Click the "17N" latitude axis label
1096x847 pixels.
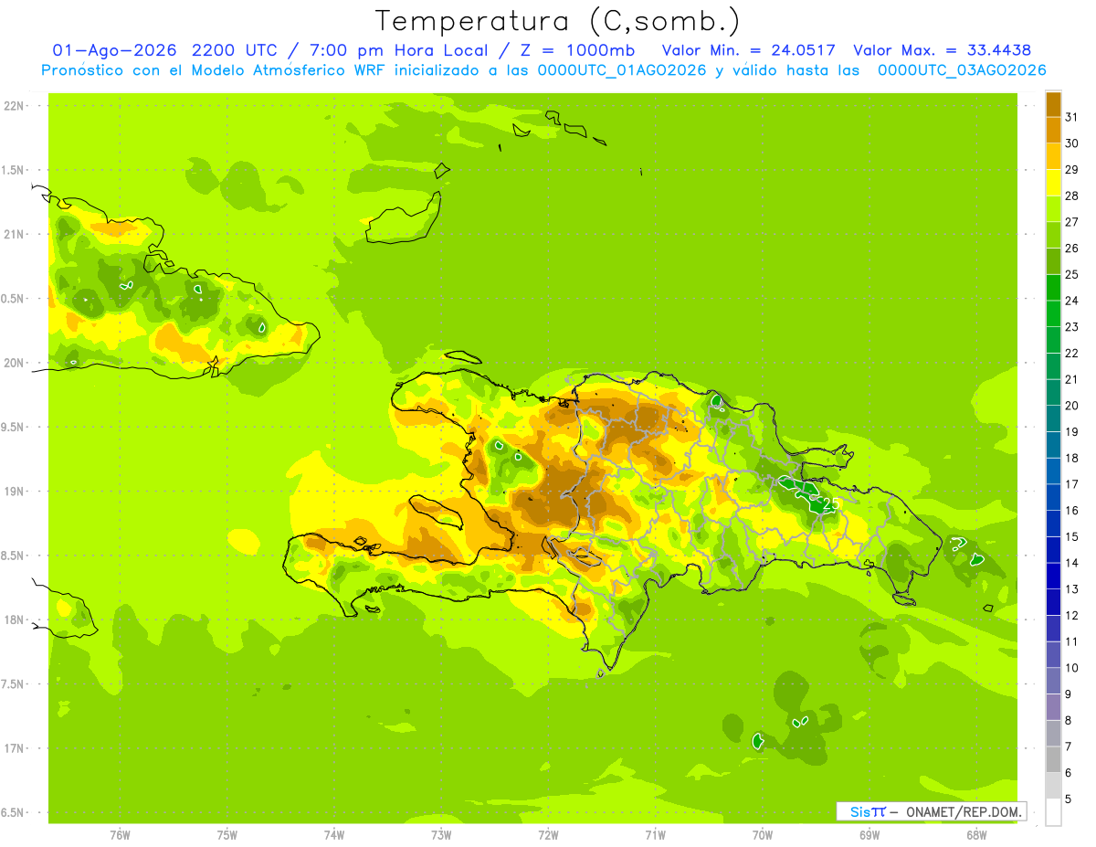point(14,748)
